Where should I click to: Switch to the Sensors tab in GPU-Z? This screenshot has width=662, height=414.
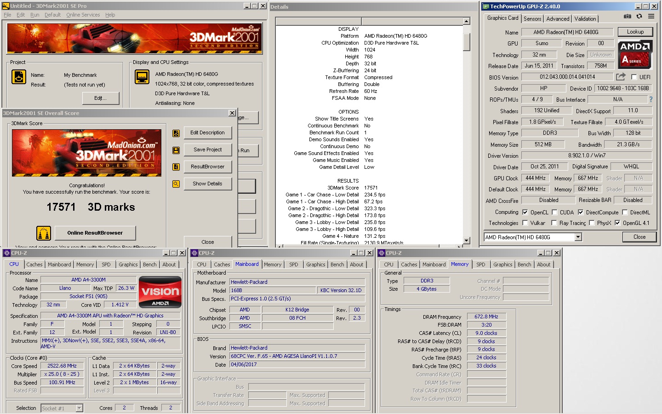tap(532, 19)
